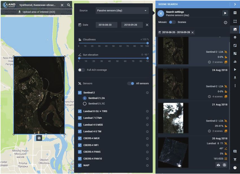The width and height of the screenshot is (240, 174).
Task: Open the map split view icon in sidebar
Action: point(235,46)
